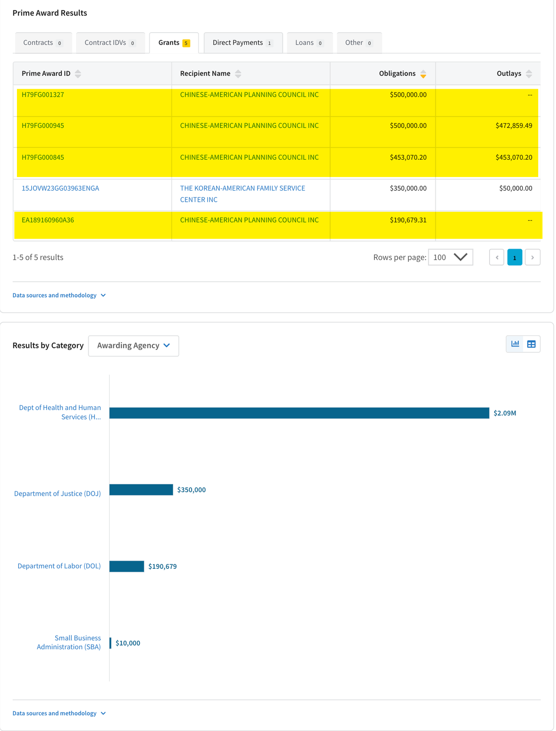This screenshot has height=731, width=556.
Task: Expand Data sources and methodology under chart
Action: click(59, 713)
